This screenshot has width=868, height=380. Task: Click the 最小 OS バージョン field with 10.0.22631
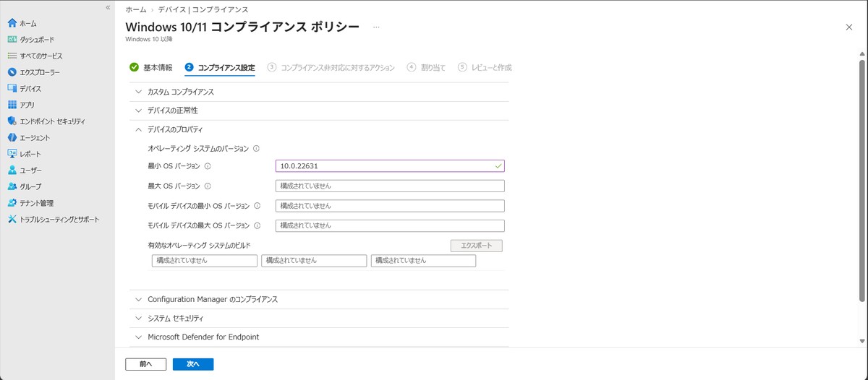pos(390,166)
